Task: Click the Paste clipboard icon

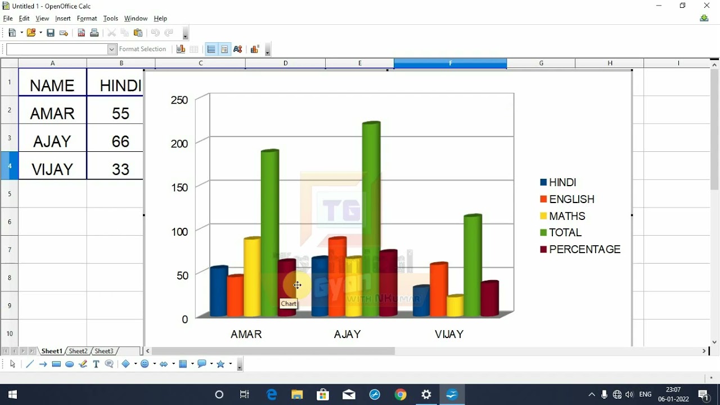Action: 138,33
